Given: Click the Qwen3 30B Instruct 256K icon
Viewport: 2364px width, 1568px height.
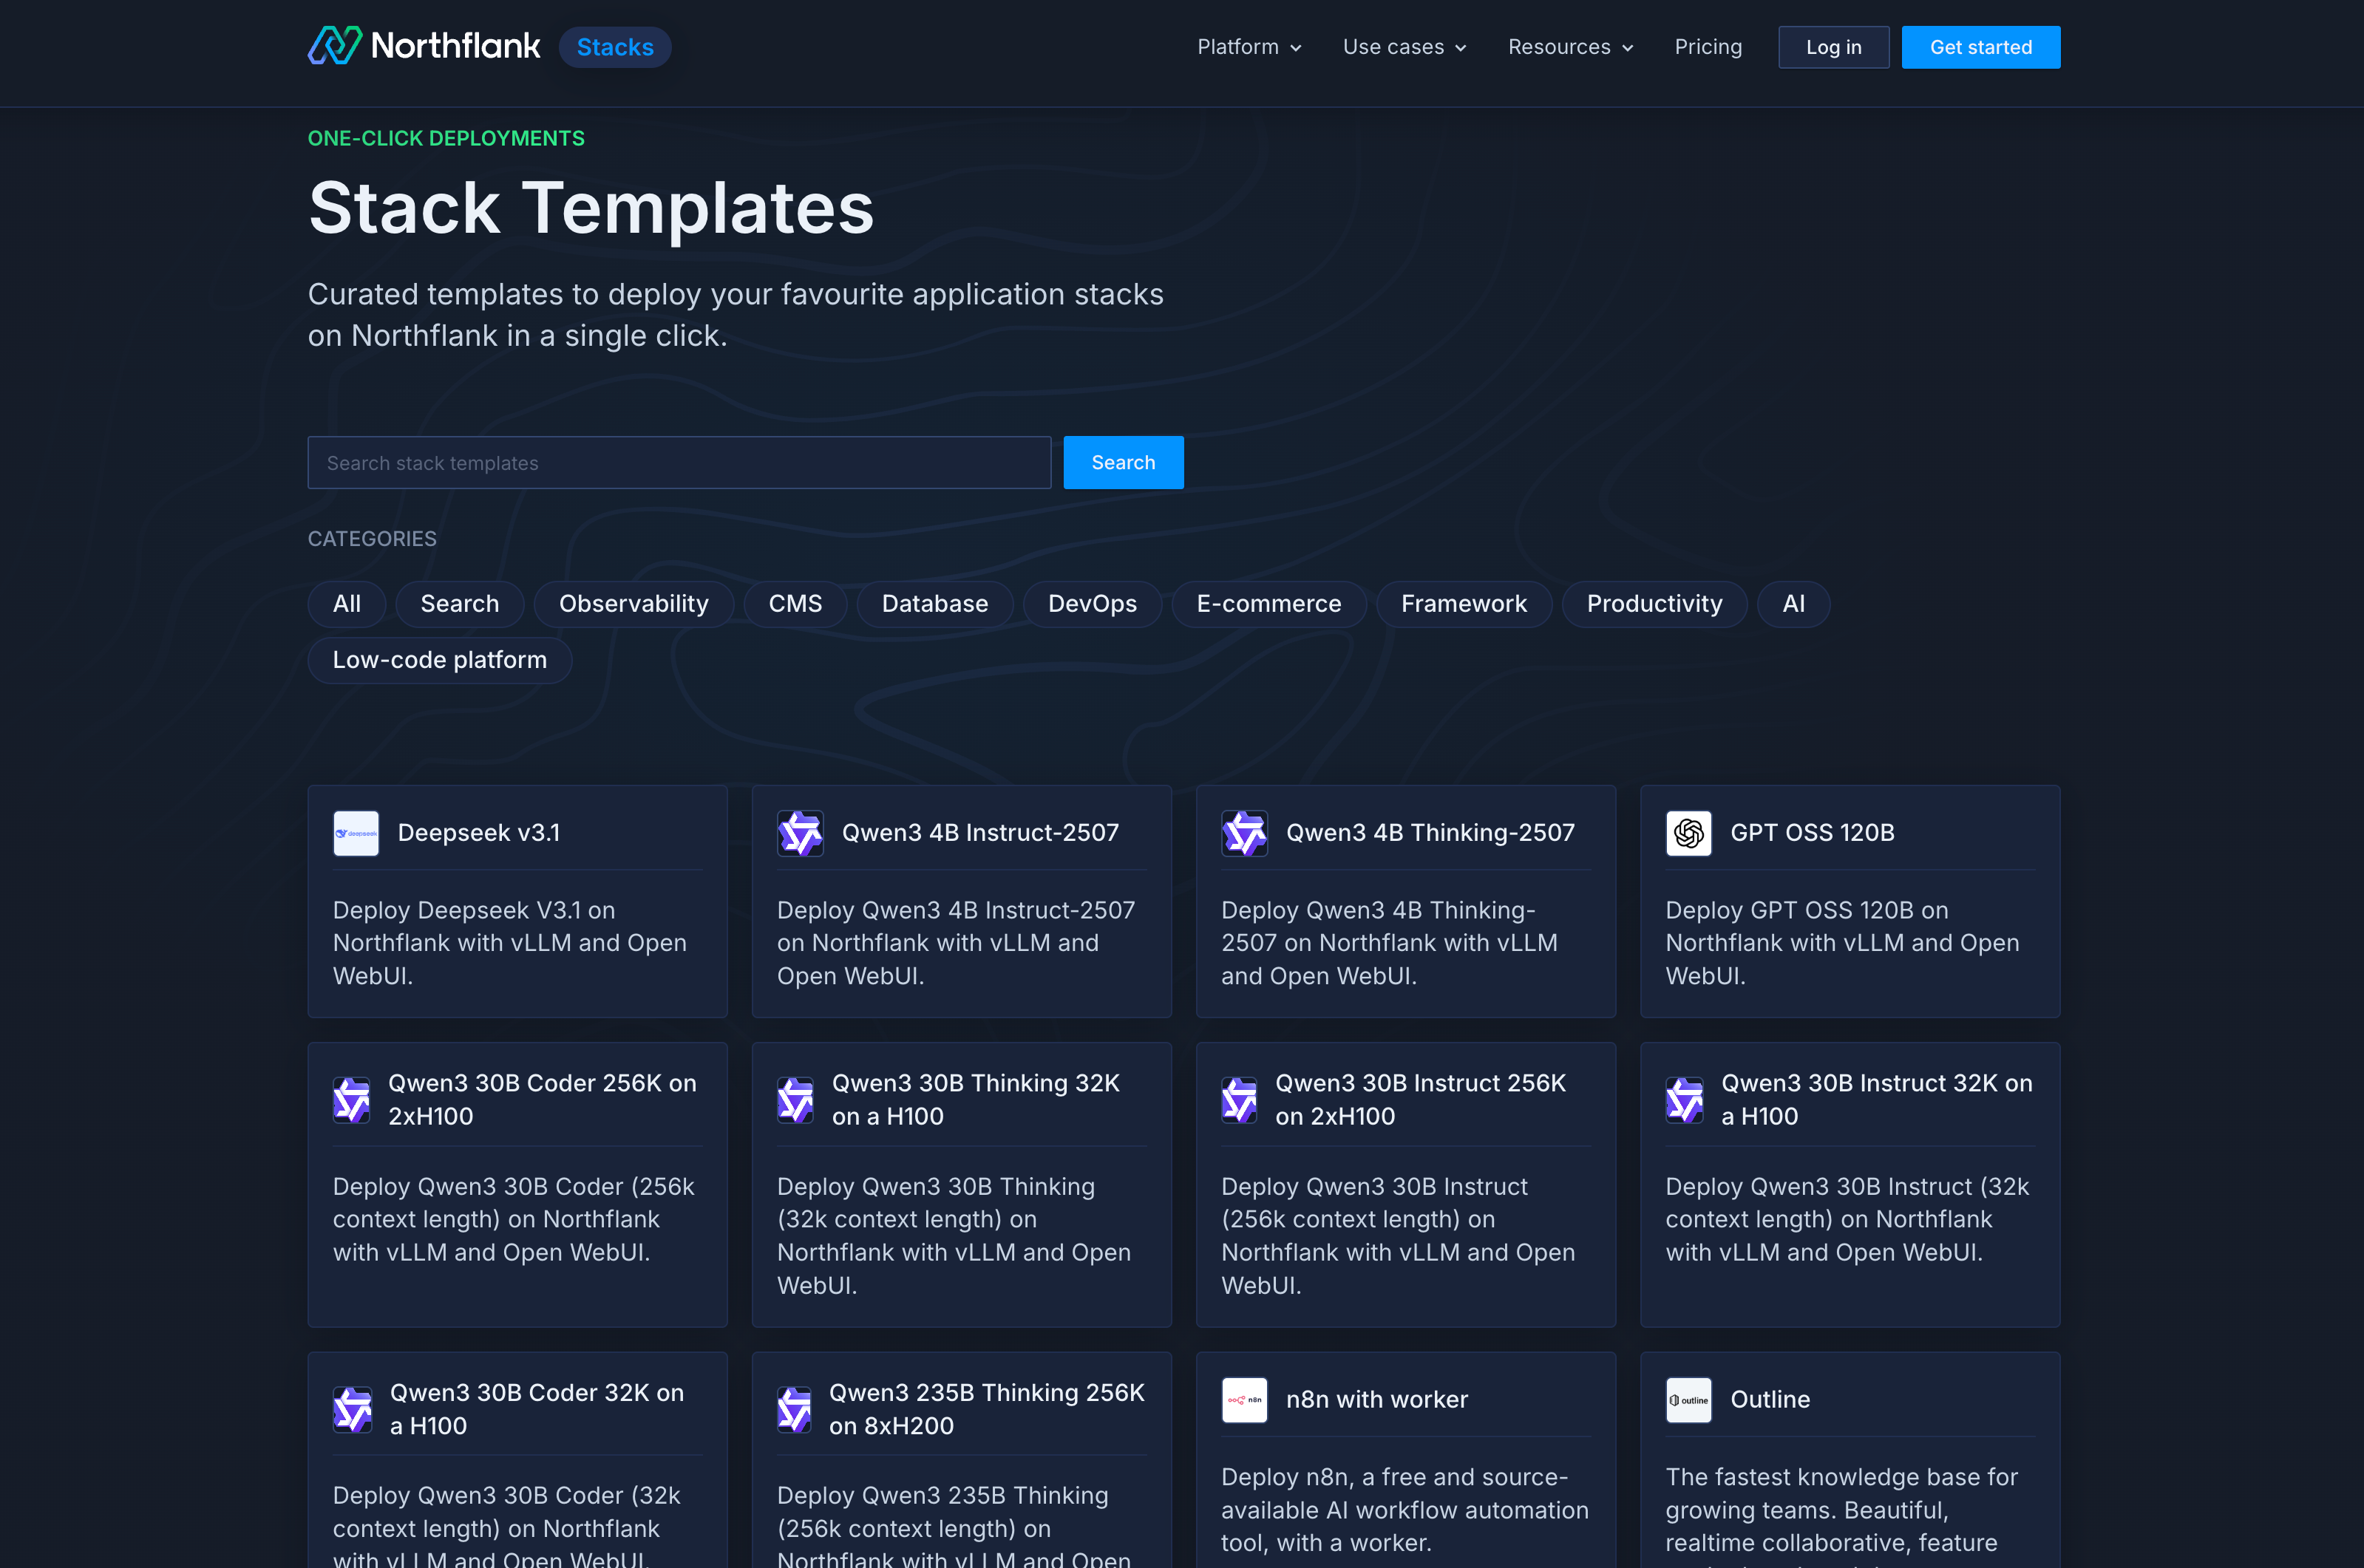Looking at the screenshot, I should click(1240, 1100).
